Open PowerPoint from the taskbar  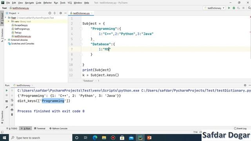[x=149, y=137]
